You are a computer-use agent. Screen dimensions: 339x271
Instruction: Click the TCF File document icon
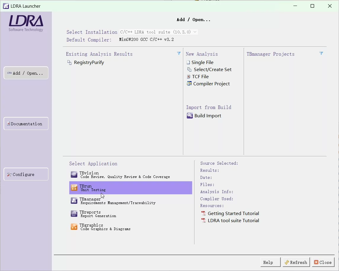pyautogui.click(x=189, y=77)
